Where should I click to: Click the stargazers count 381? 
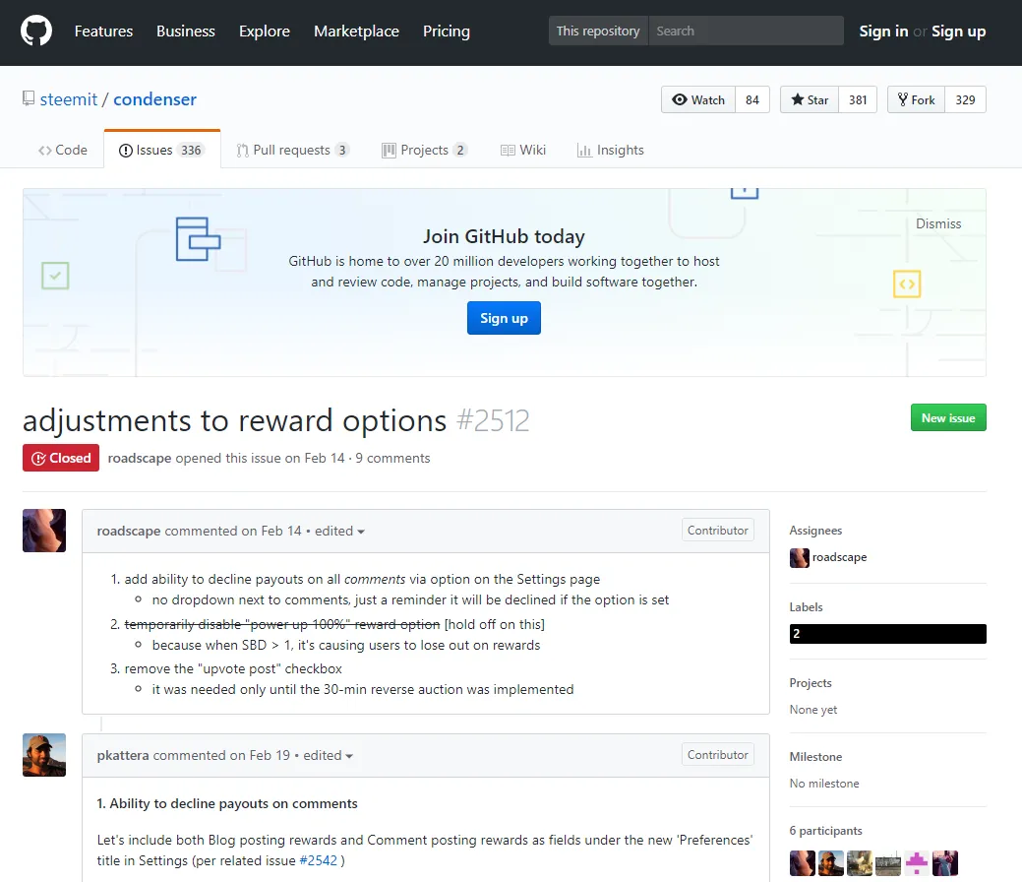858,99
